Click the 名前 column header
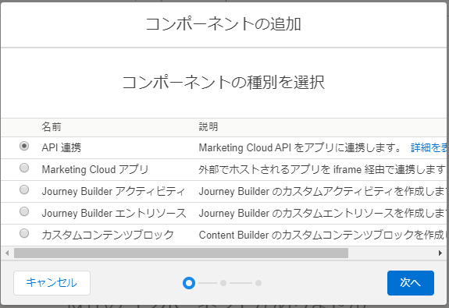 (52, 126)
